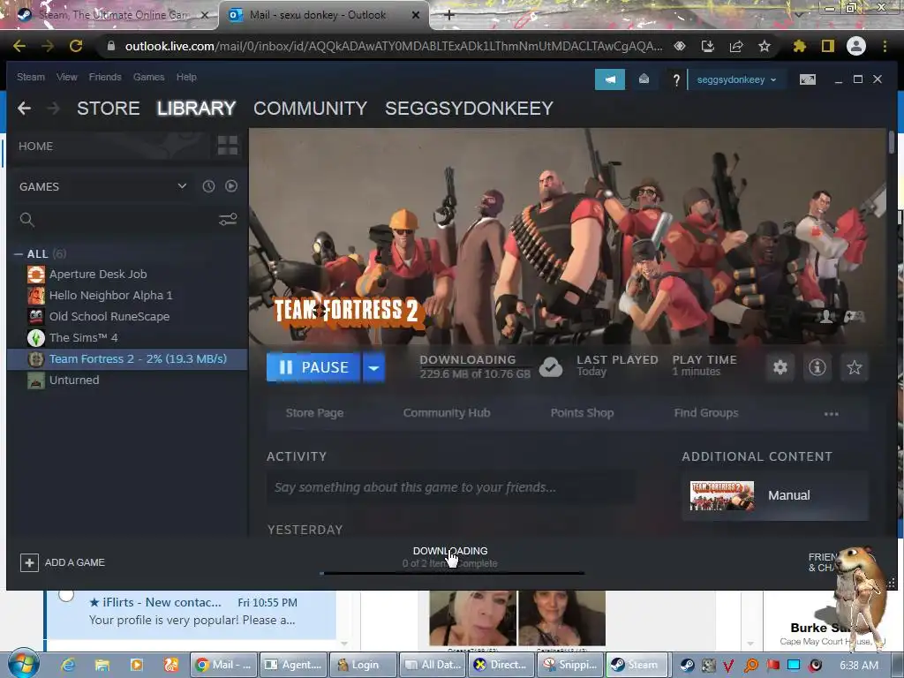Select Aperture Desk Job in library
904x678 pixels.
[x=97, y=274]
